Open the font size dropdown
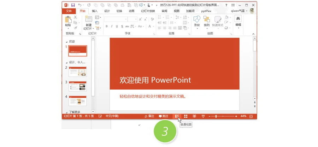Viewport: 318px width, 147px height. click(x=136, y=19)
